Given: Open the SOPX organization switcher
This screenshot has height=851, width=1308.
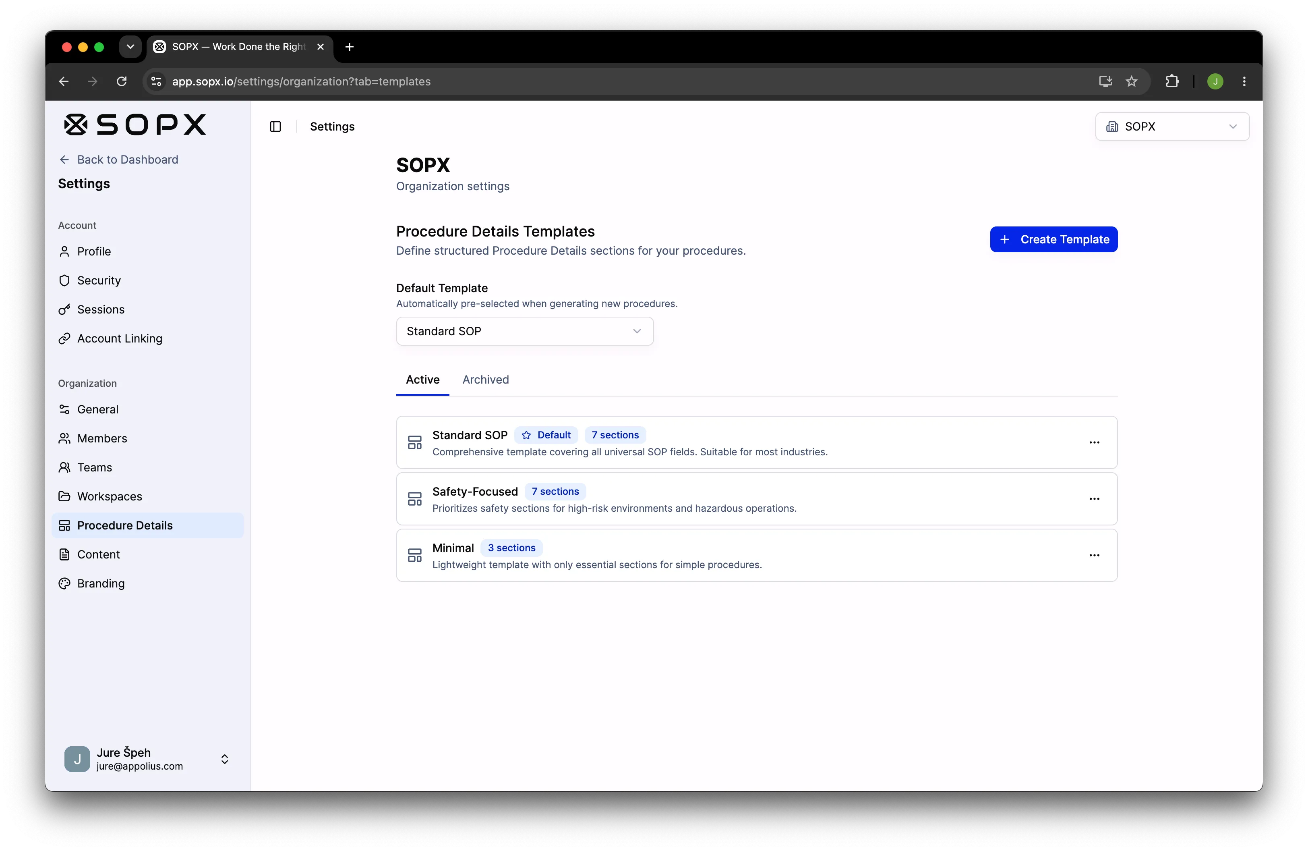Looking at the screenshot, I should pos(1172,127).
